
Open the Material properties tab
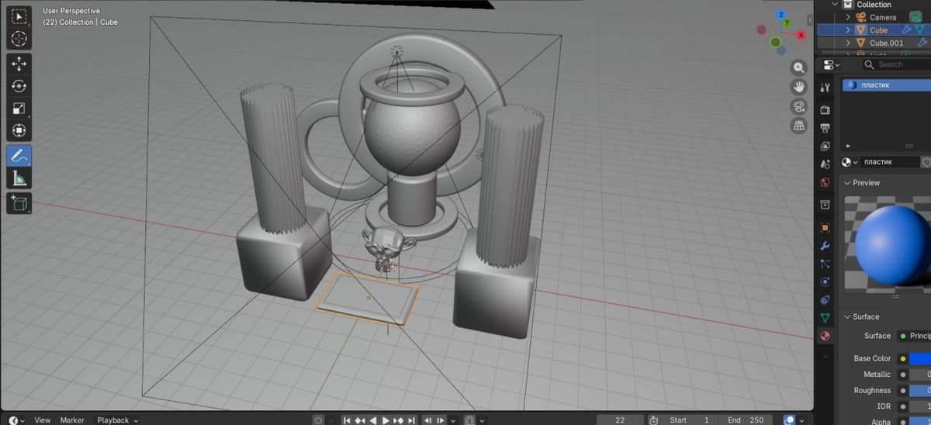[825, 336]
